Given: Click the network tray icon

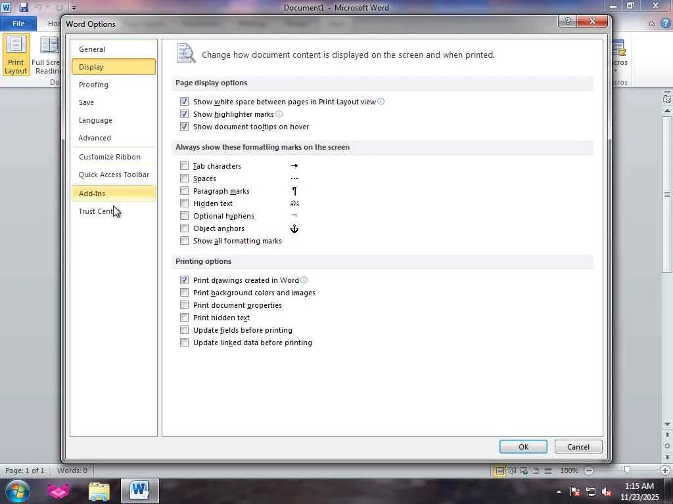Looking at the screenshot, I should tap(591, 492).
